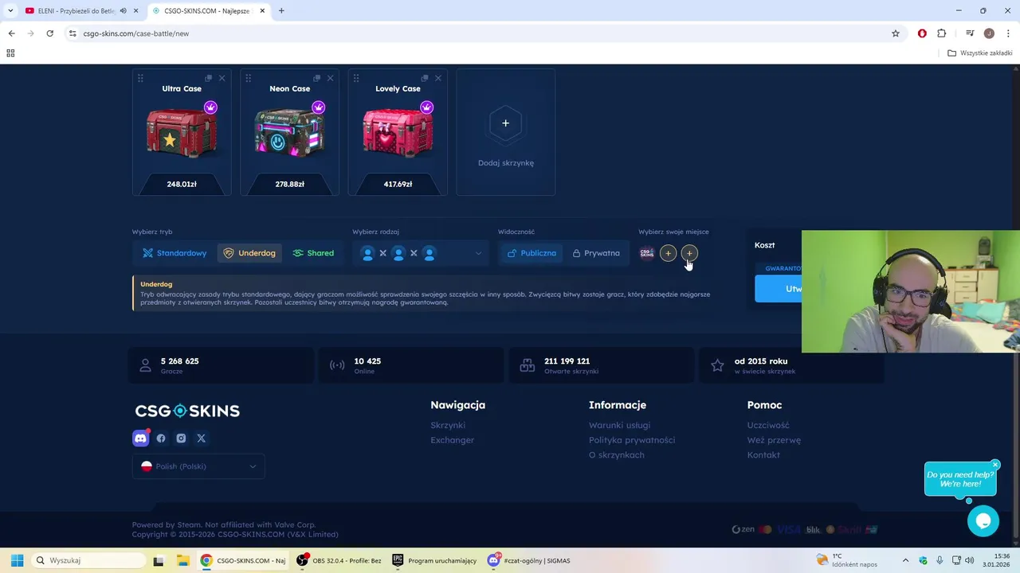
Task: Set visibility to Publiczna
Action: (x=532, y=253)
